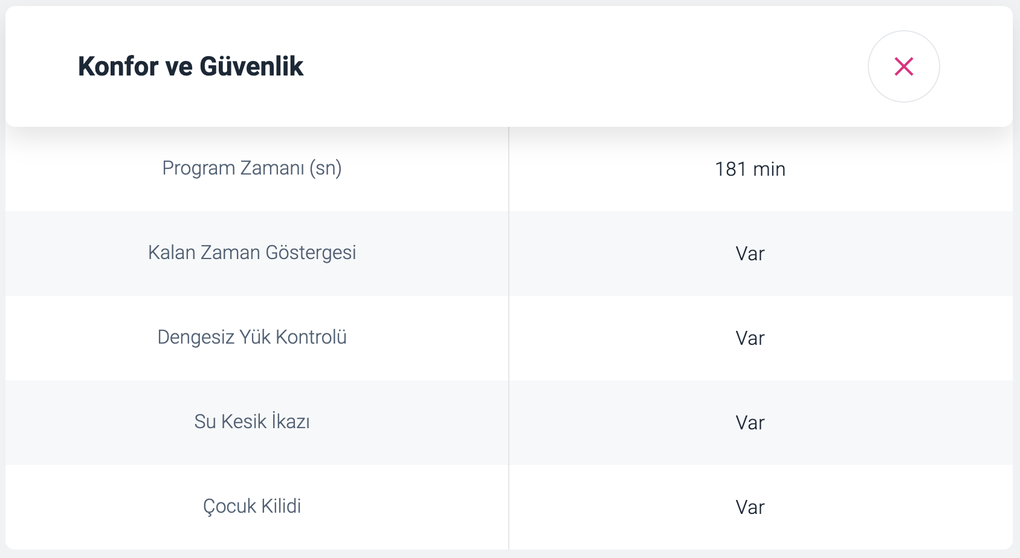Click the word Güvenlik in the title
1020x558 pixels.
[251, 66]
